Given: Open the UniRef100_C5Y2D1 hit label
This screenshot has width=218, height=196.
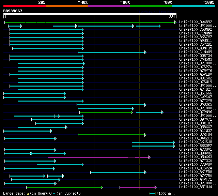Looking at the screenshot, I should coord(196,45).
